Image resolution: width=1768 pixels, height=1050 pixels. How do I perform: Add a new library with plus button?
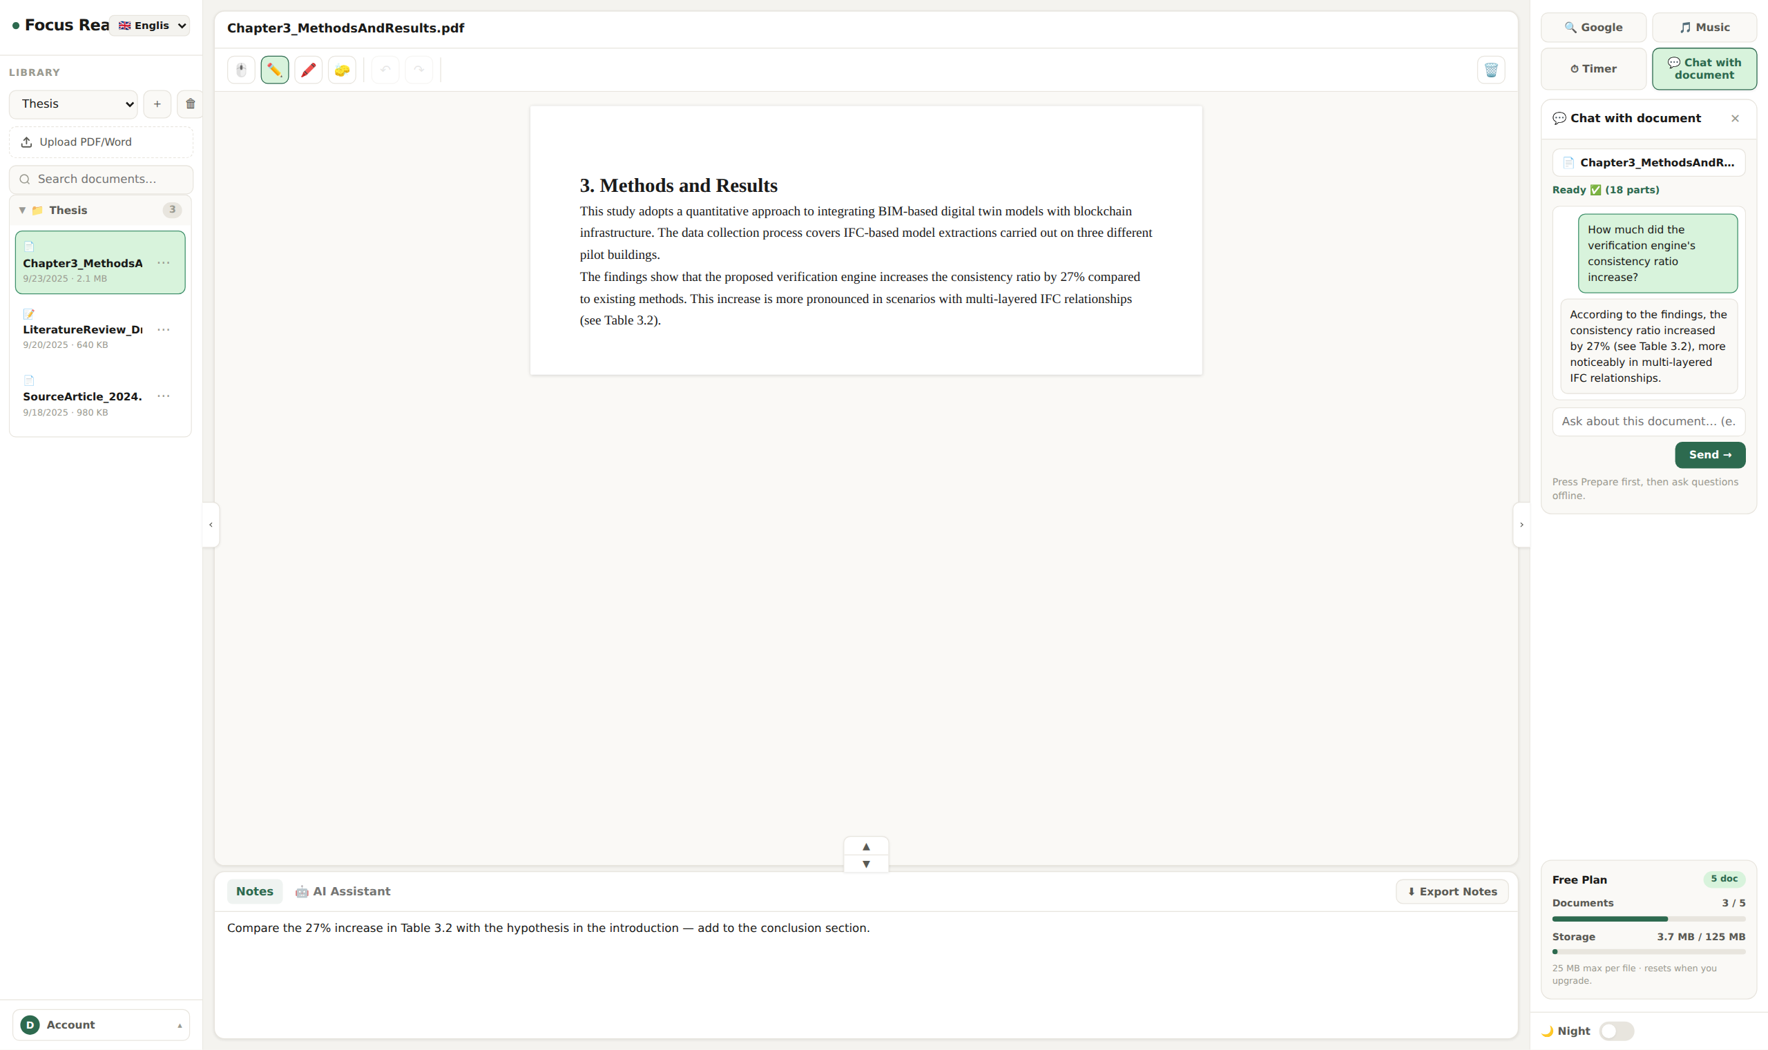pos(157,104)
